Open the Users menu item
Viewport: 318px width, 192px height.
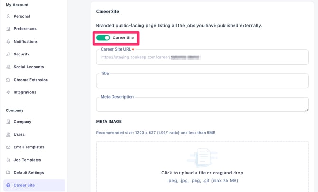[x=19, y=135]
